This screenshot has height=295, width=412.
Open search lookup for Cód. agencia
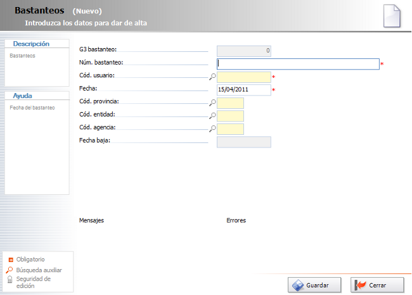point(212,129)
